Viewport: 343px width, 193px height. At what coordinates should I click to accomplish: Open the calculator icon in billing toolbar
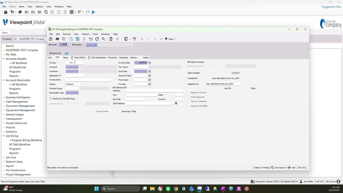pyautogui.click(x=111, y=39)
